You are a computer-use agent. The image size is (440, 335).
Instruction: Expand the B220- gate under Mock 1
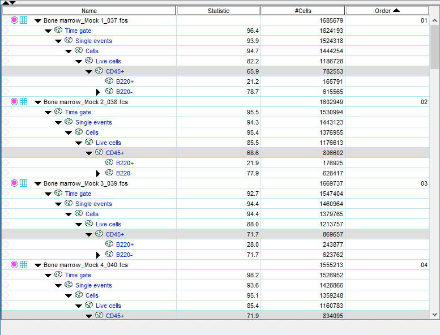pyautogui.click(x=99, y=92)
